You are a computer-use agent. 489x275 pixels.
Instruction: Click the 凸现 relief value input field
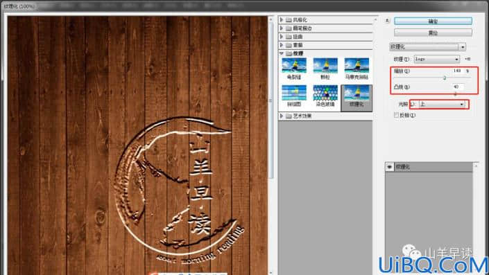pyautogui.click(x=458, y=87)
